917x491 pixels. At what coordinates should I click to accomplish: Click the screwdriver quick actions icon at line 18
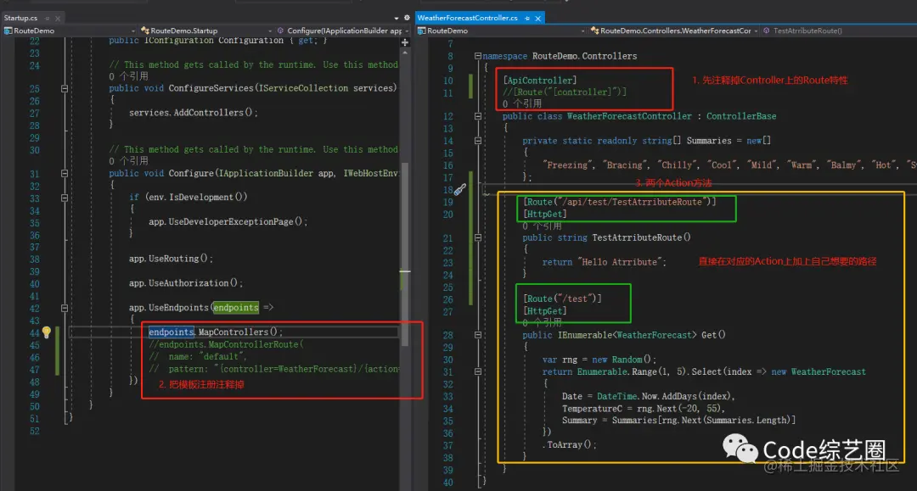[x=460, y=189]
